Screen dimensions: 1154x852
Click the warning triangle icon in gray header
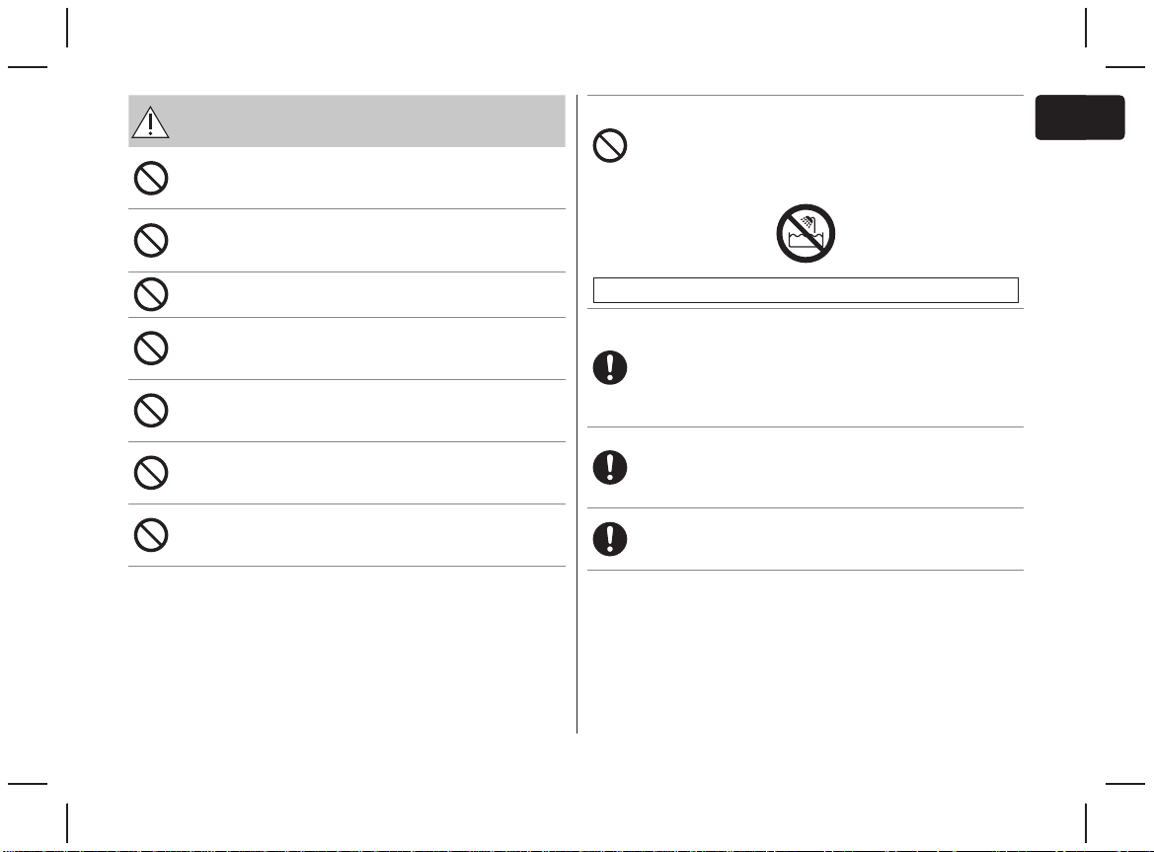[x=150, y=122]
